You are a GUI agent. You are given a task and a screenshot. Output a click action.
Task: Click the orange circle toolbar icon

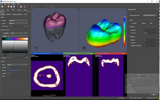pos(17,7)
